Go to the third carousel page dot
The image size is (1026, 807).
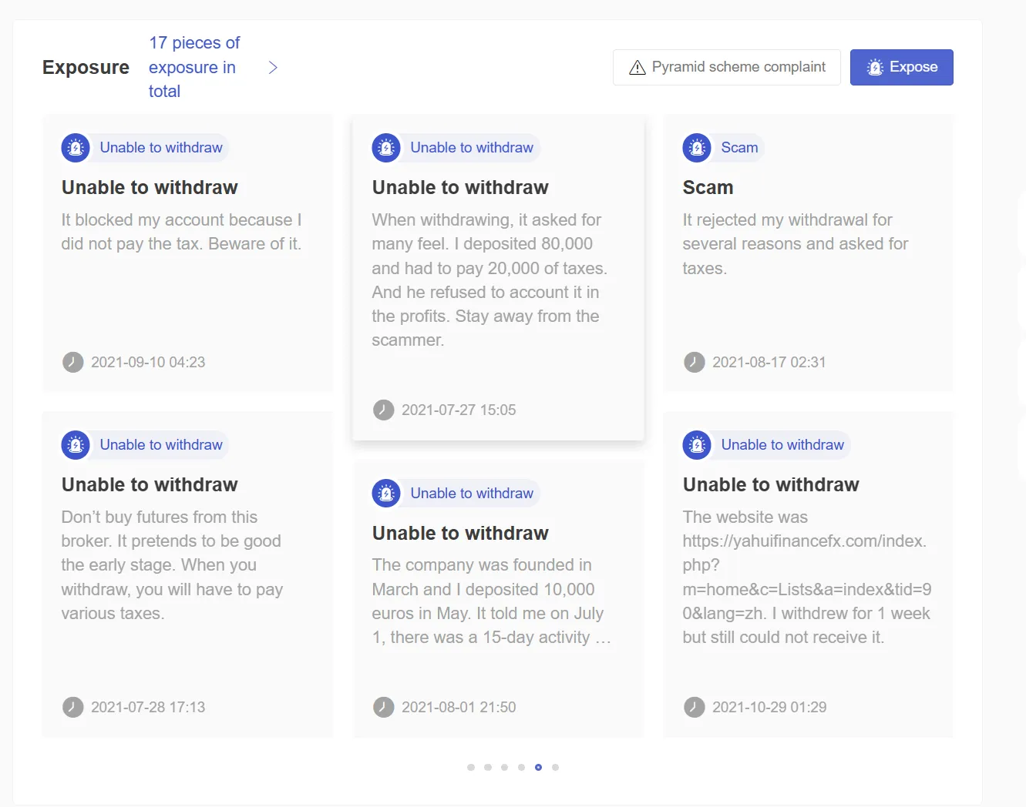pyautogui.click(x=505, y=767)
